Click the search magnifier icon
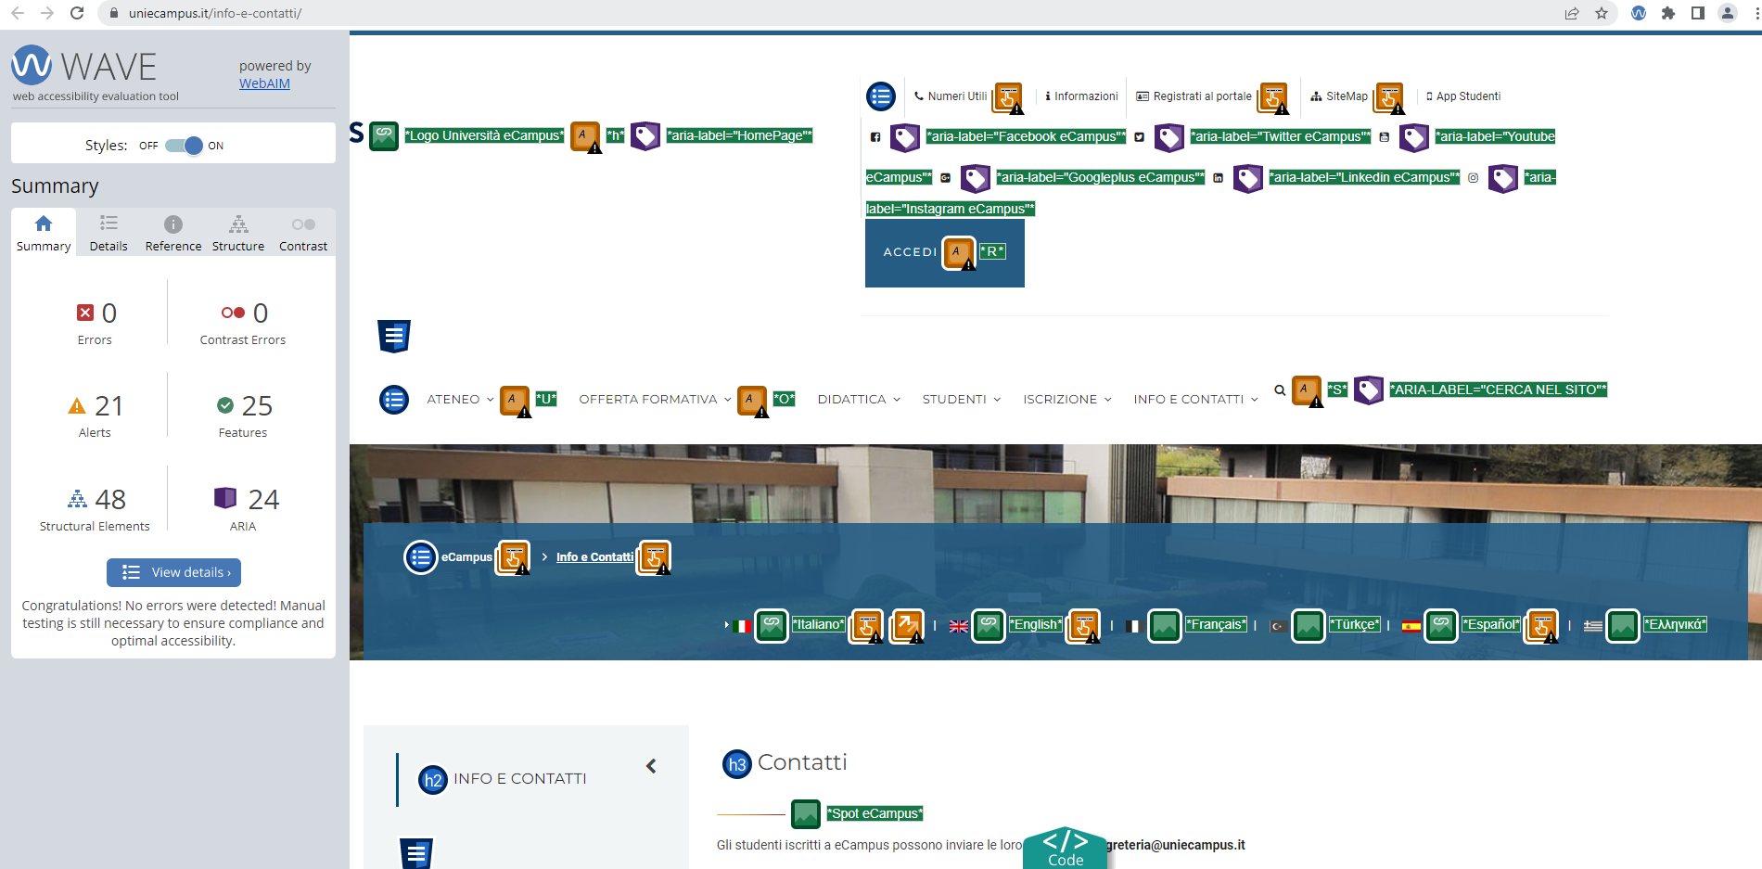Image resolution: width=1762 pixels, height=869 pixels. [1280, 390]
